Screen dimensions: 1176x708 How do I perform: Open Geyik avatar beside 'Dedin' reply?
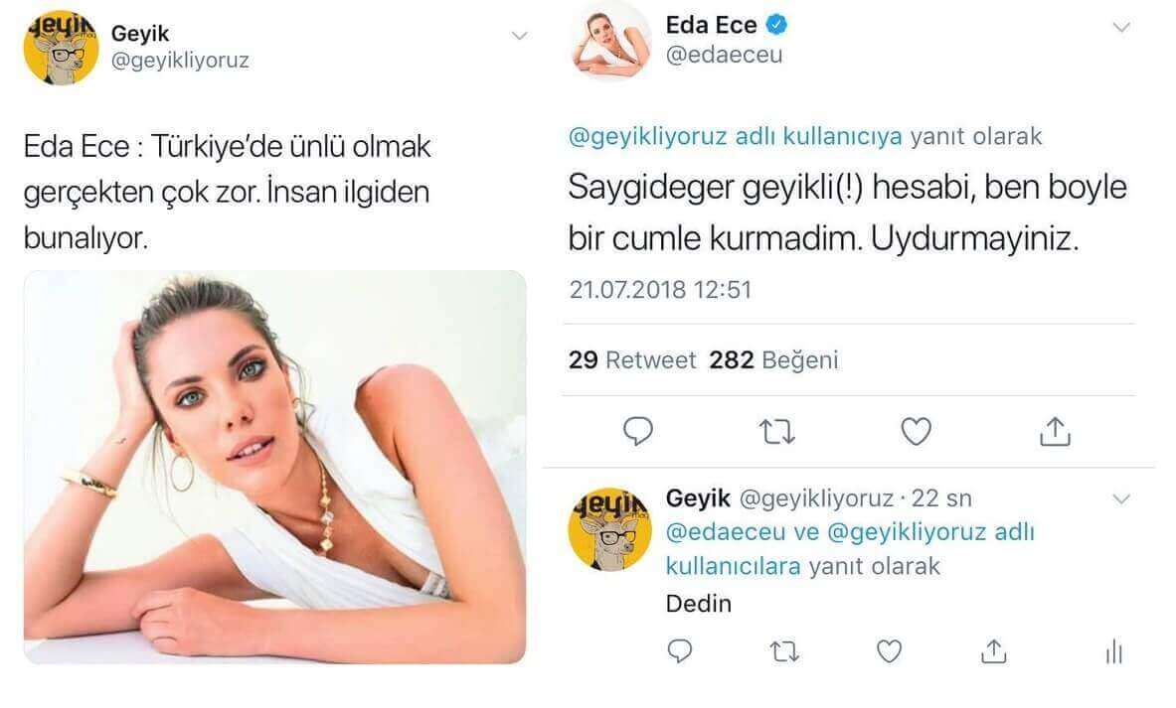(609, 529)
